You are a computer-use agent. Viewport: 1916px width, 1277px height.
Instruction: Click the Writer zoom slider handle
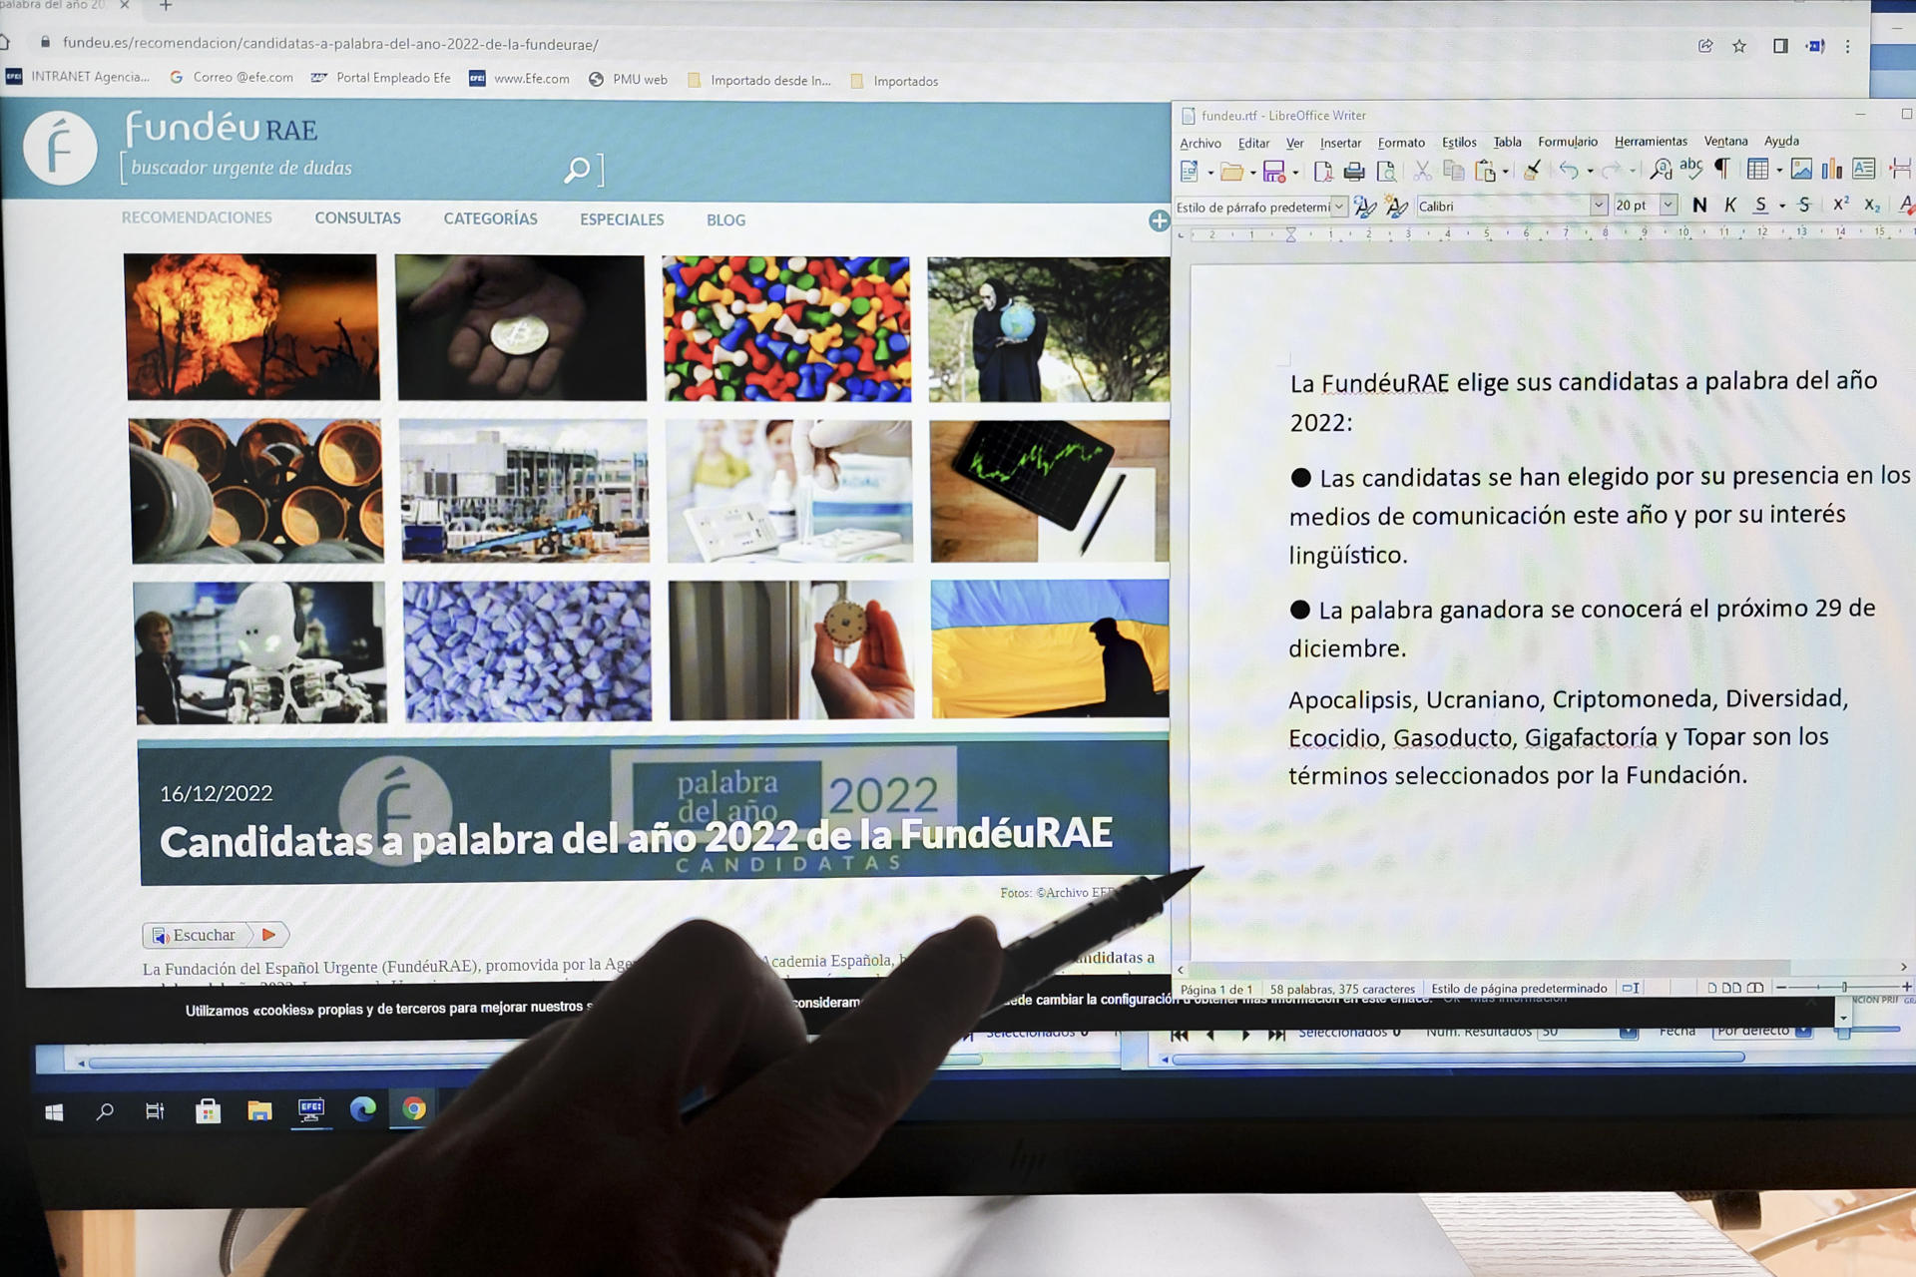click(1844, 987)
